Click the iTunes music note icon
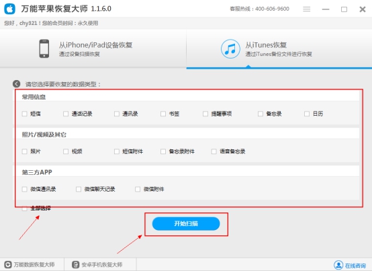Viewport: 372px width, 271px height. tap(230, 49)
